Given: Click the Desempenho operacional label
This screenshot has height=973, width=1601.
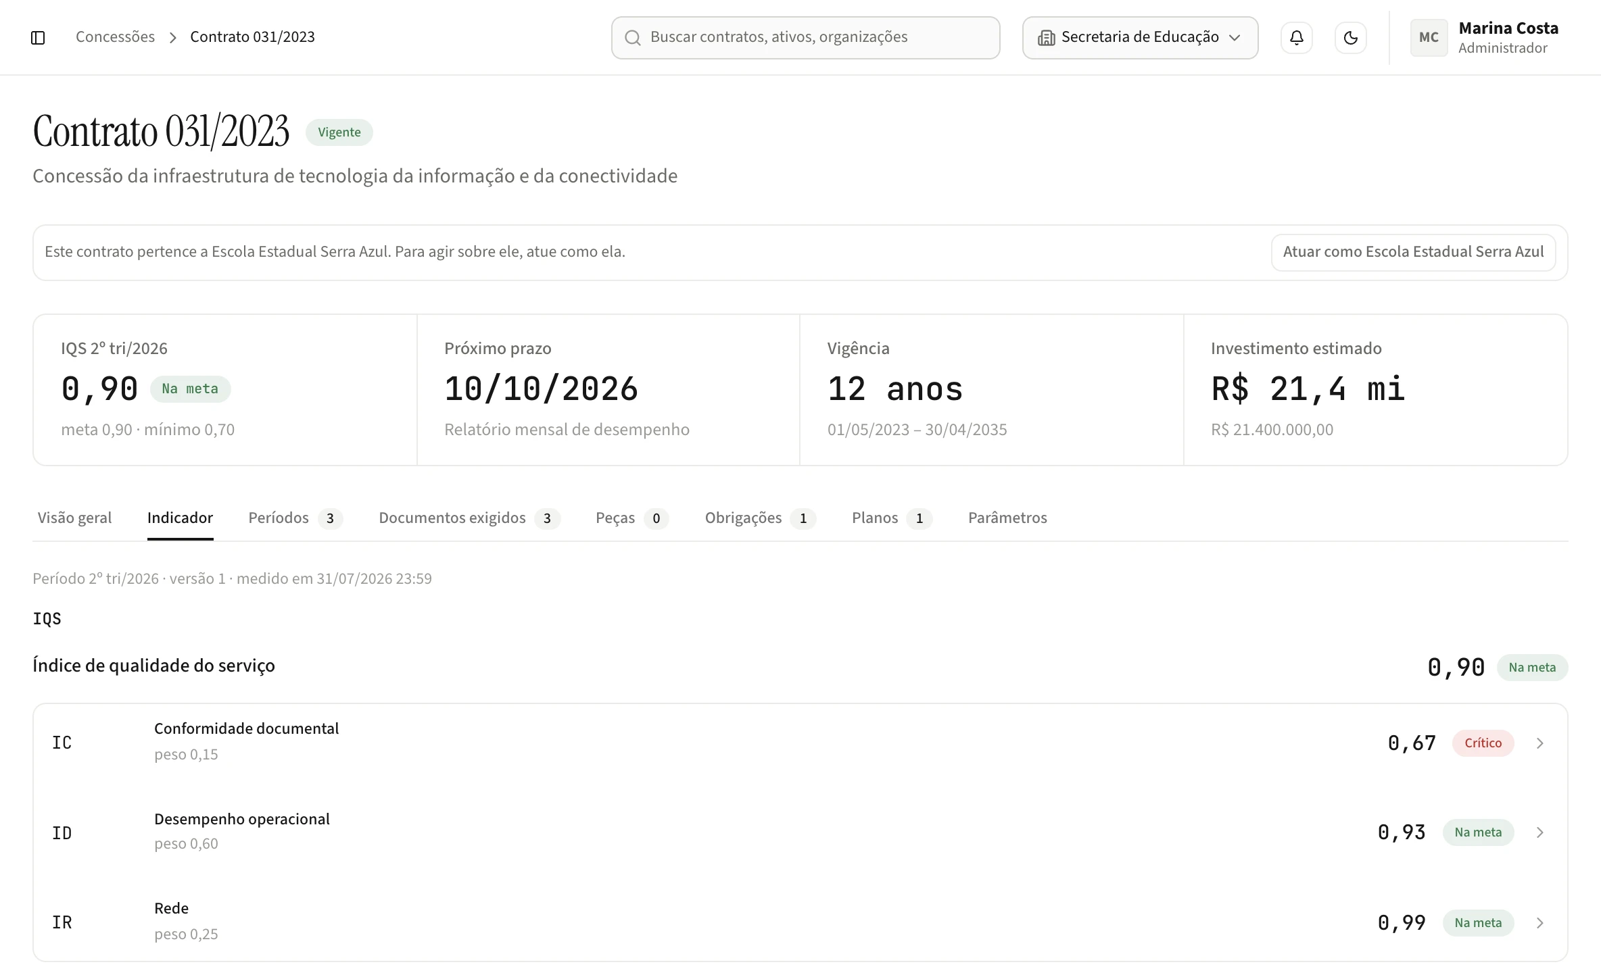Looking at the screenshot, I should click(242, 820).
